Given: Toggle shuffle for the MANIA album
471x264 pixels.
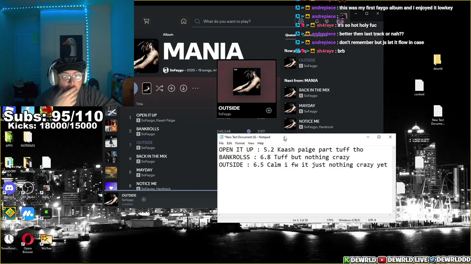Looking at the screenshot, I should pos(159,88).
